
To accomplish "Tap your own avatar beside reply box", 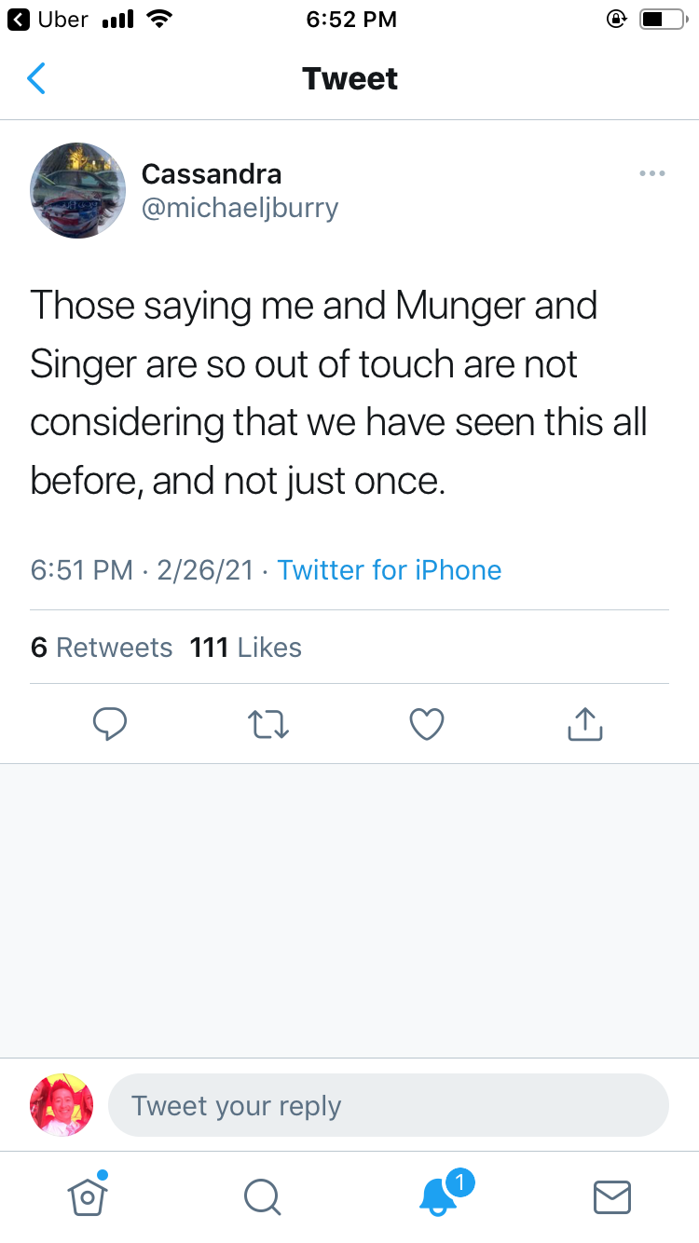I will click(62, 1105).
